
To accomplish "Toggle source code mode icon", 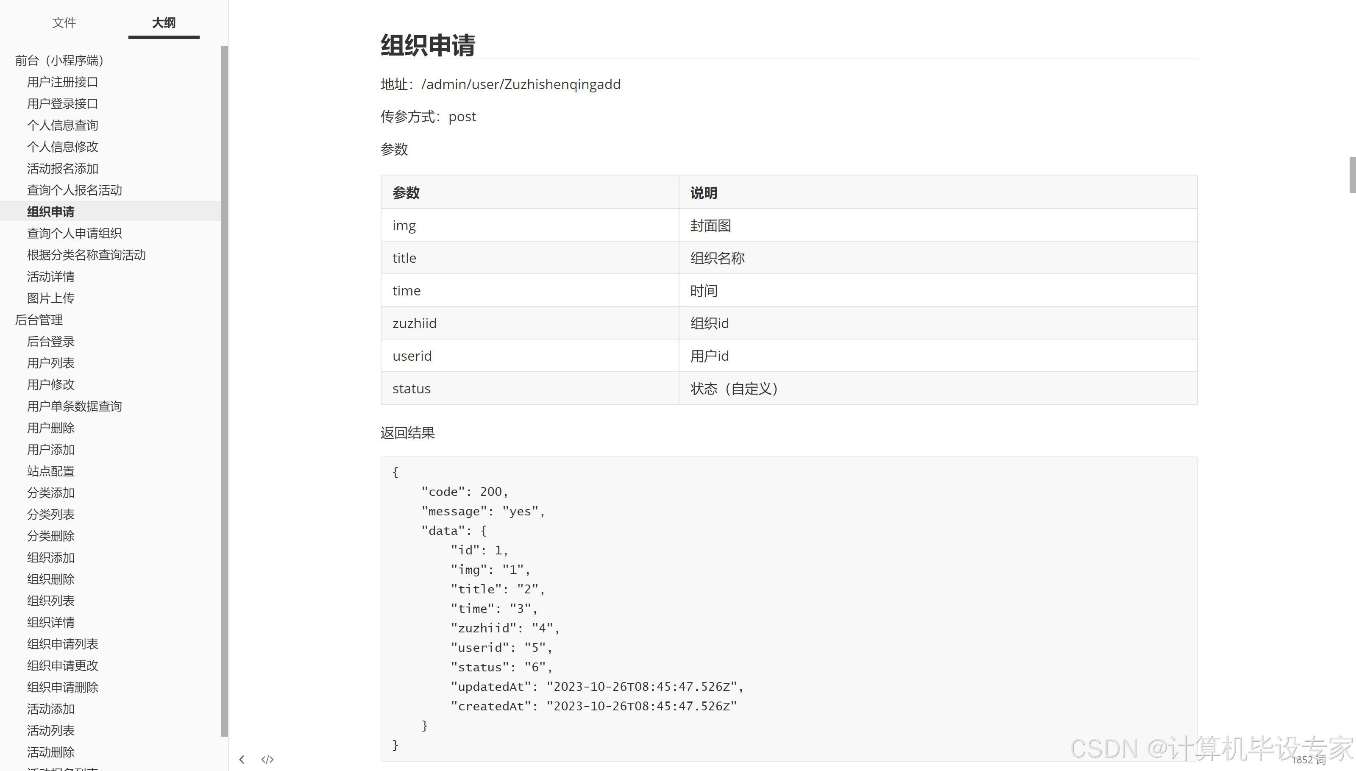I will (267, 760).
